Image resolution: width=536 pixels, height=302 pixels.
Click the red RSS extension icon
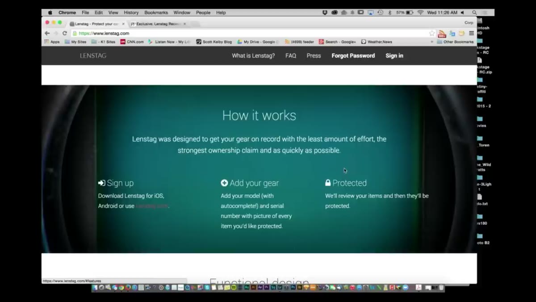(x=442, y=34)
